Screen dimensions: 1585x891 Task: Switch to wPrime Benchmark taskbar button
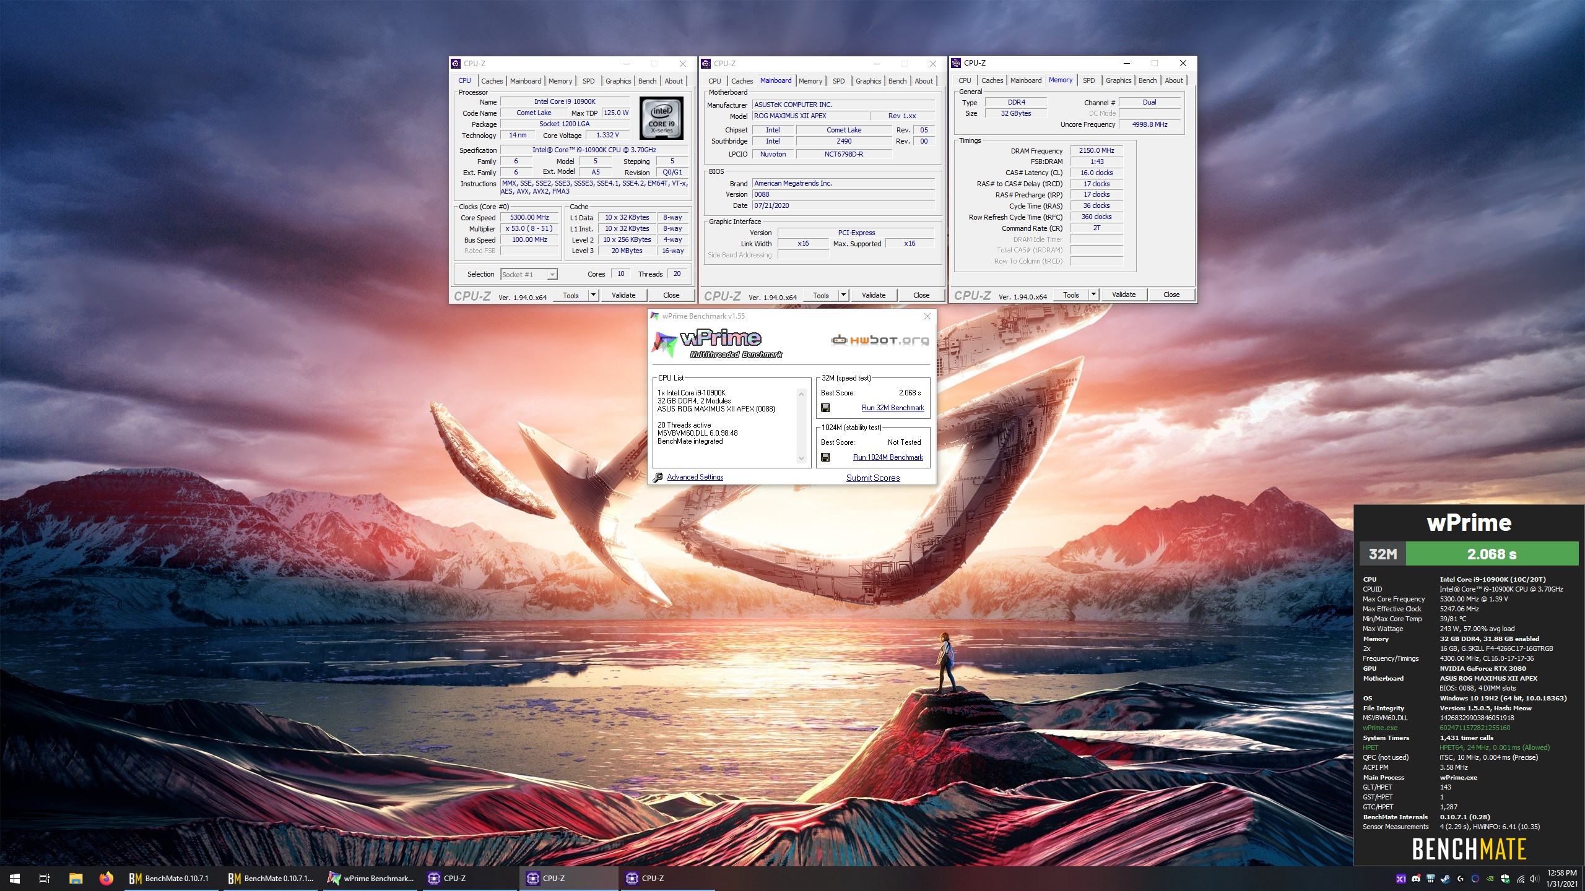(x=370, y=878)
